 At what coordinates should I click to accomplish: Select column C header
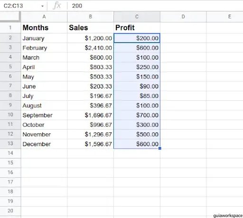click(x=137, y=17)
